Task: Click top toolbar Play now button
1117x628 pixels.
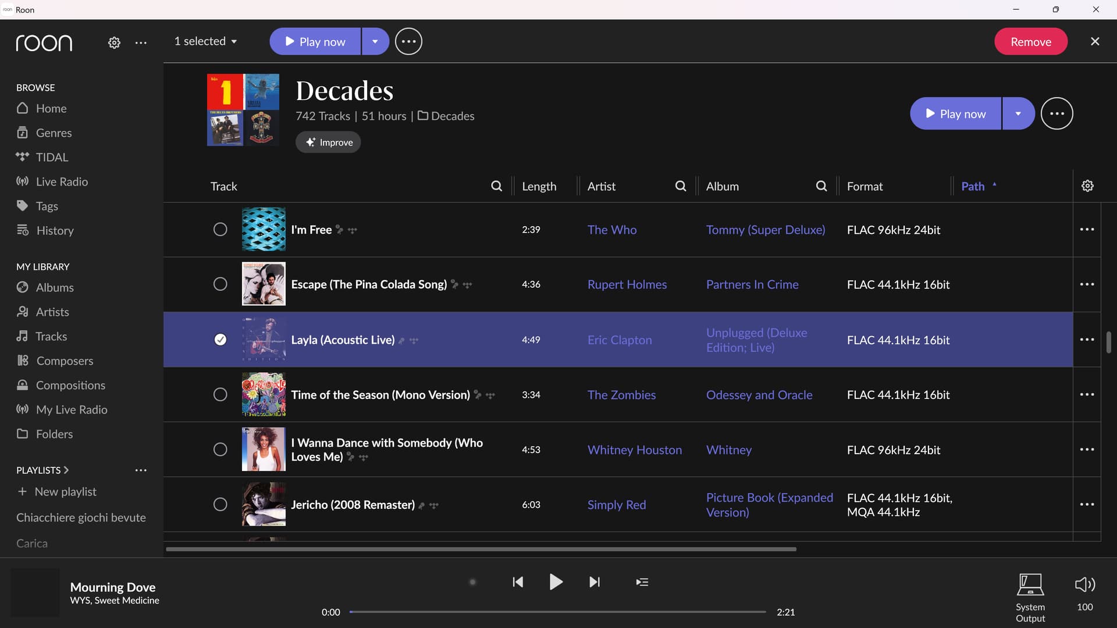Action: click(315, 41)
